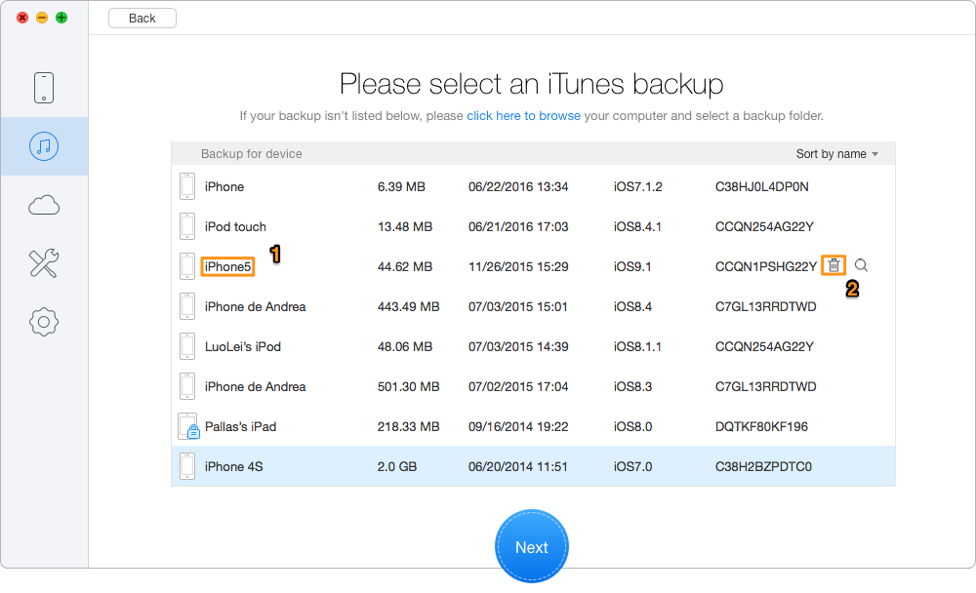Select the 'iPhone5' backup name
This screenshot has height=593, width=976.
(227, 266)
